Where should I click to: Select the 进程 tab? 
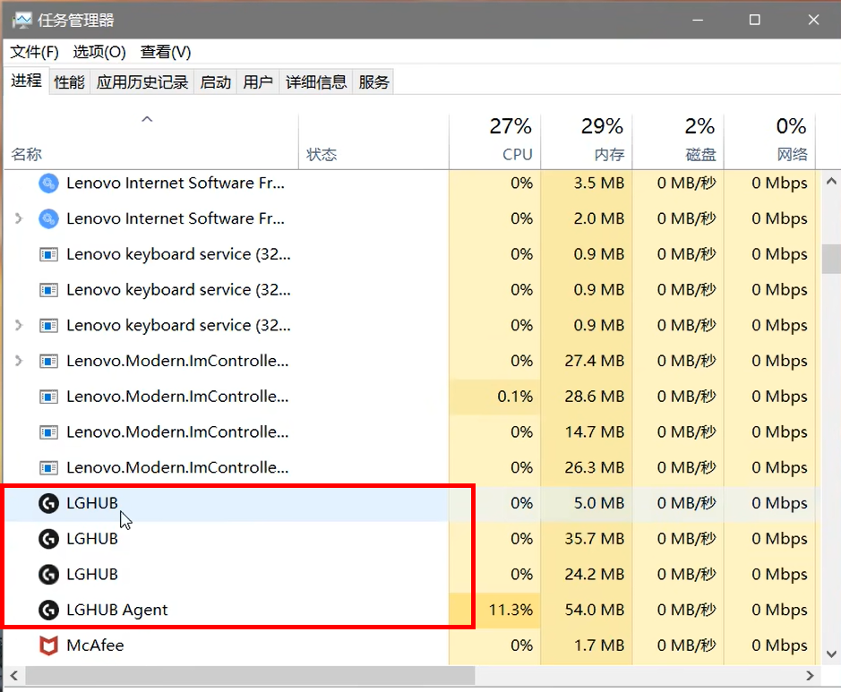26,81
